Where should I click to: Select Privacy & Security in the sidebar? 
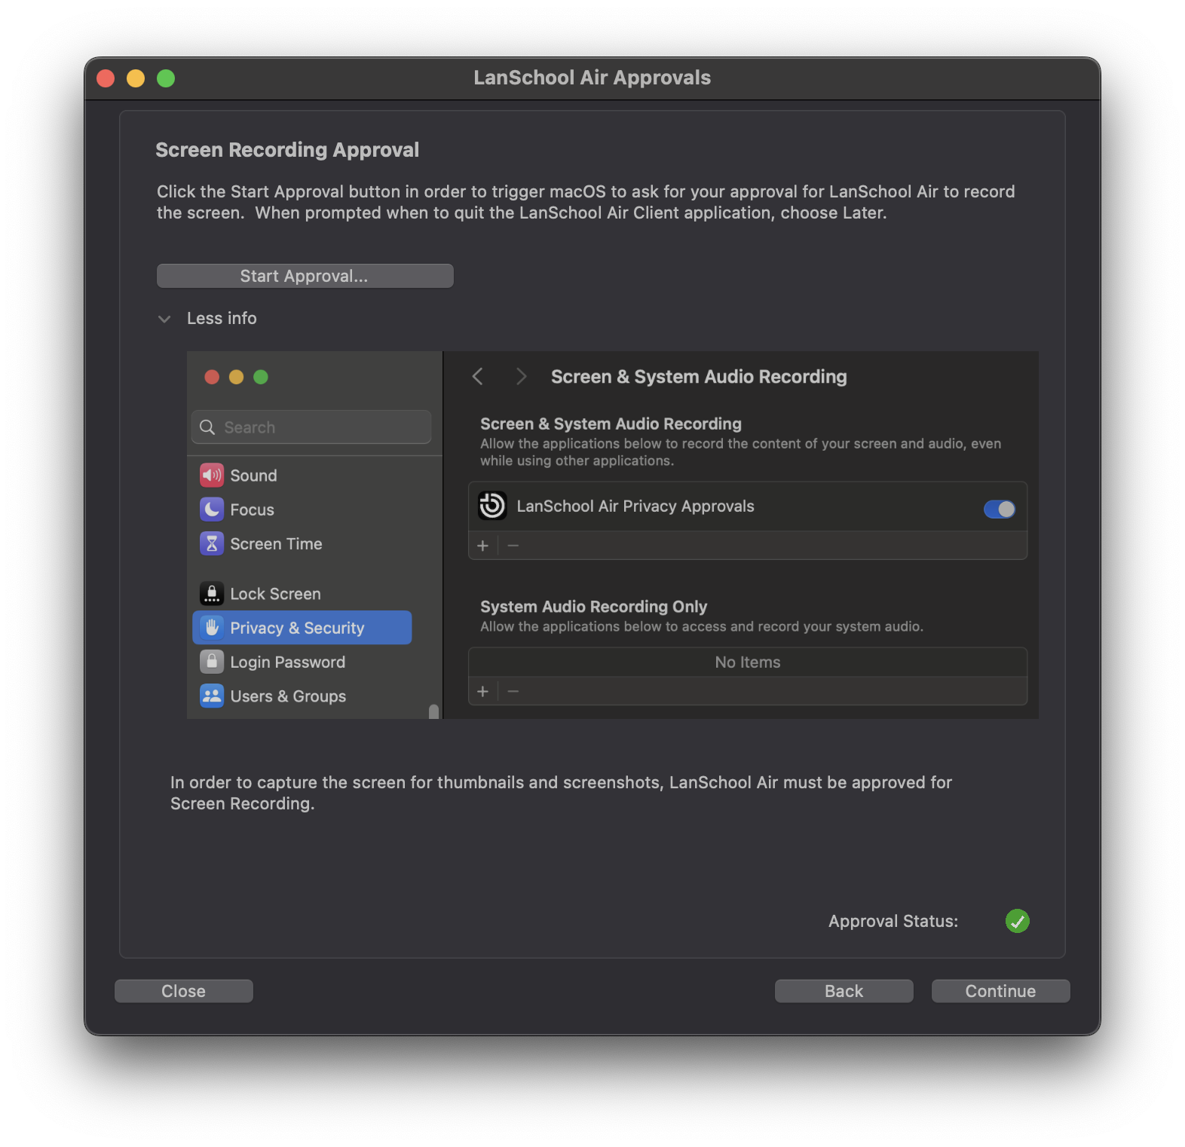[x=302, y=628]
